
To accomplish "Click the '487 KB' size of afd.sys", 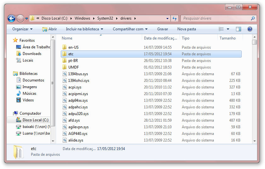I will pos(234,120).
